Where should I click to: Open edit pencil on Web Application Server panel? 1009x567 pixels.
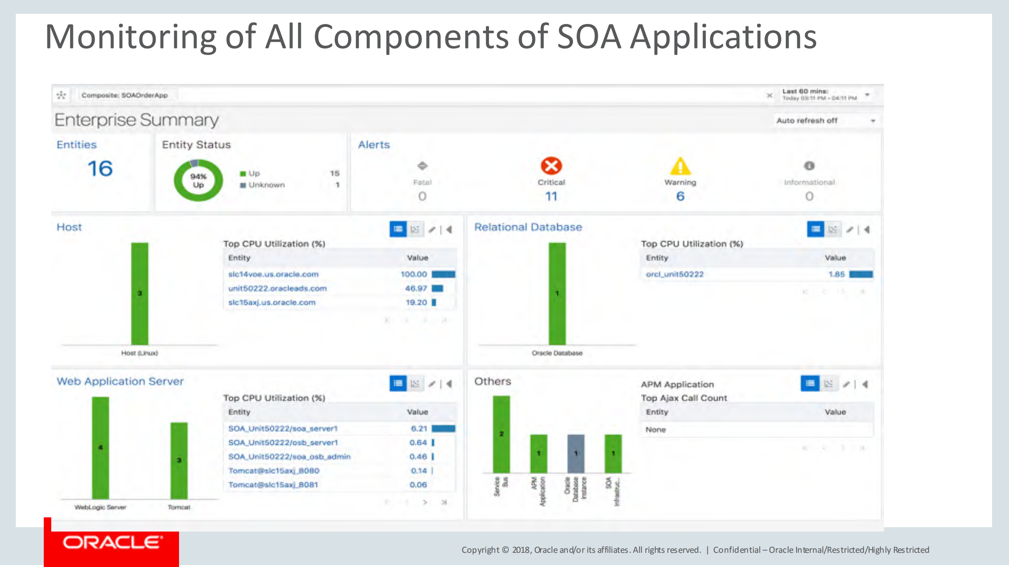pos(432,383)
